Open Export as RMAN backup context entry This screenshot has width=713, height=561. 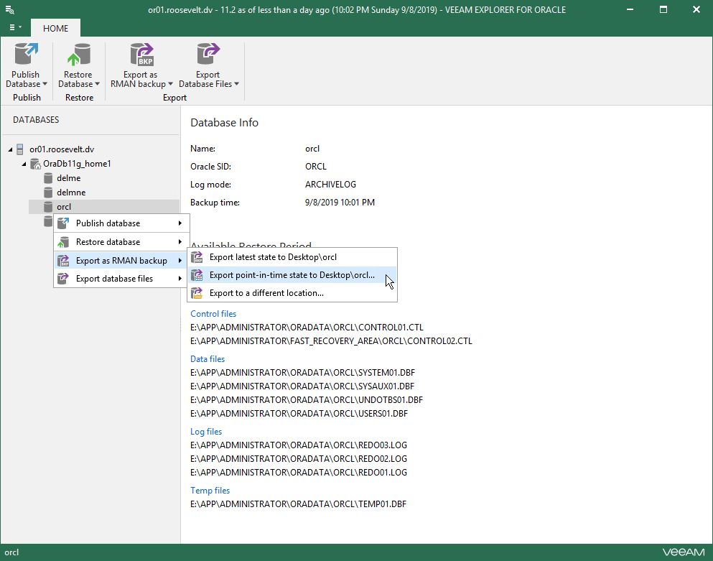[x=121, y=261]
